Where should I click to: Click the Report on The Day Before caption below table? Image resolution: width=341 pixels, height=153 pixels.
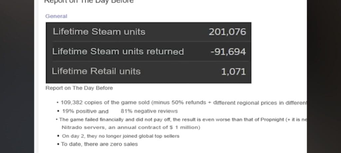click(x=79, y=88)
